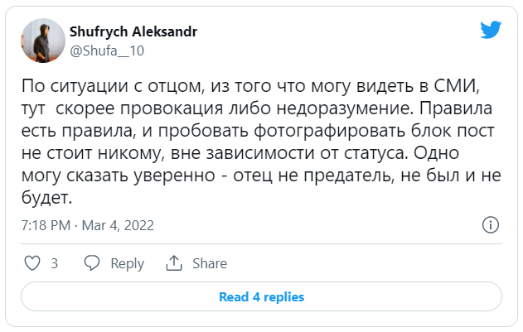Click the "Share" text label
Viewport: 523px width, 332px height.
click(210, 263)
